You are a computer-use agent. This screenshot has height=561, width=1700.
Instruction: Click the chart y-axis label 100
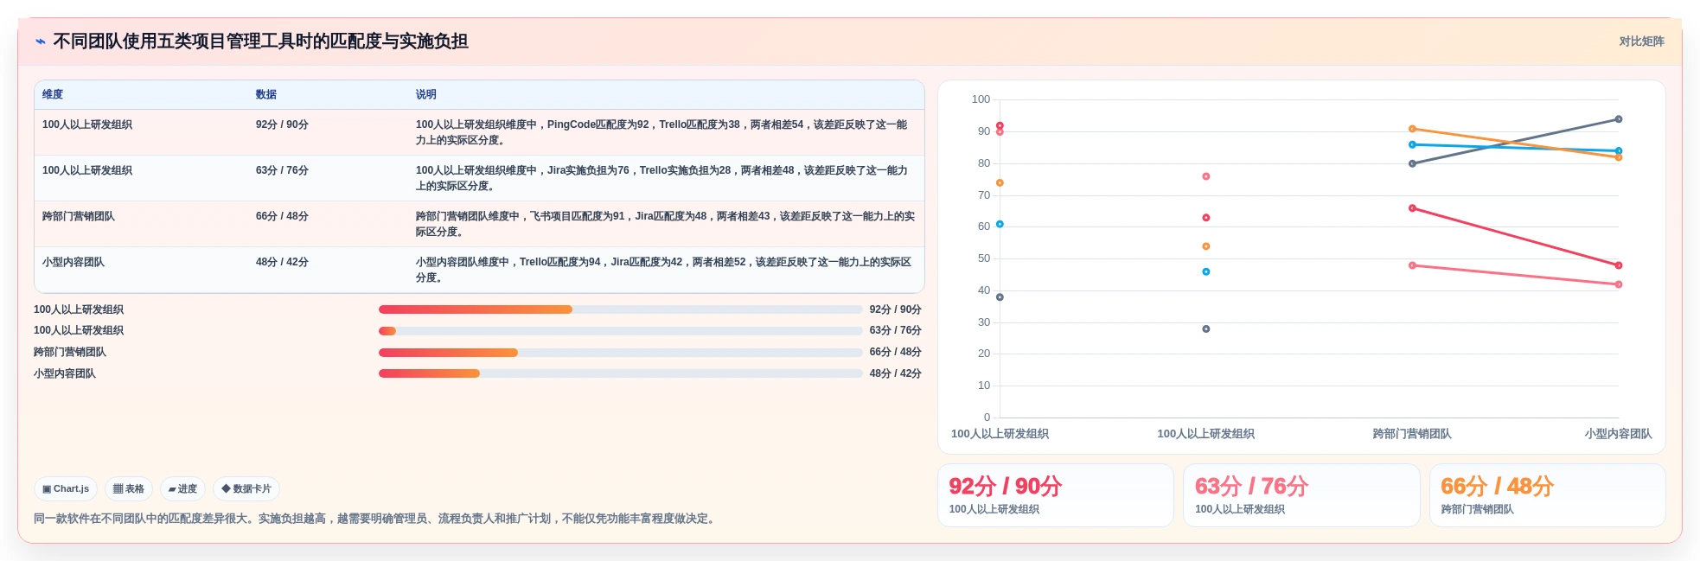click(x=981, y=99)
